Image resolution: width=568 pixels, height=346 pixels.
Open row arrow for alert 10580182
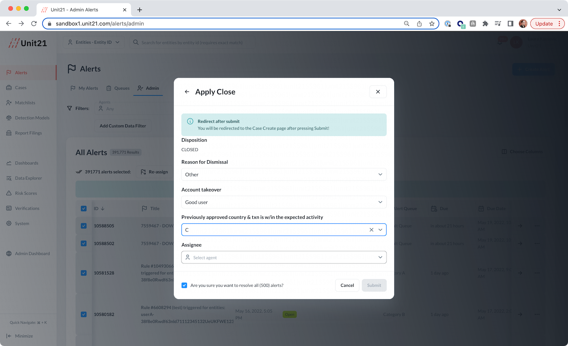point(520,314)
